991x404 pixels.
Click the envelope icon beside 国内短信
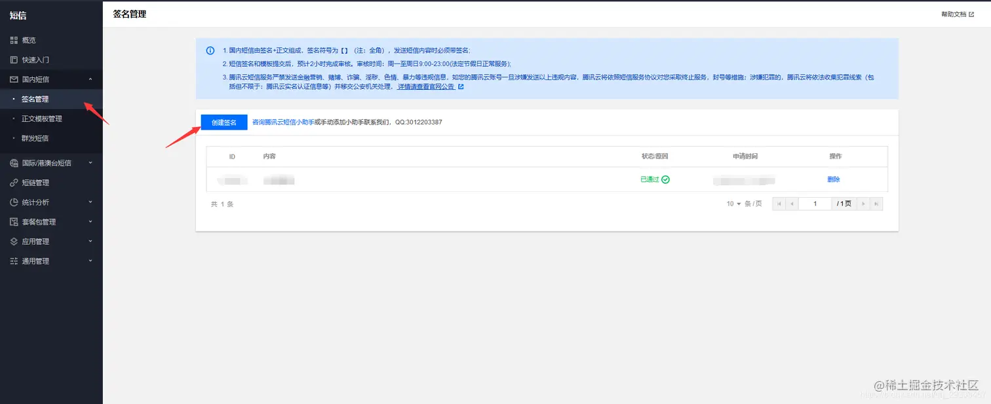[14, 79]
